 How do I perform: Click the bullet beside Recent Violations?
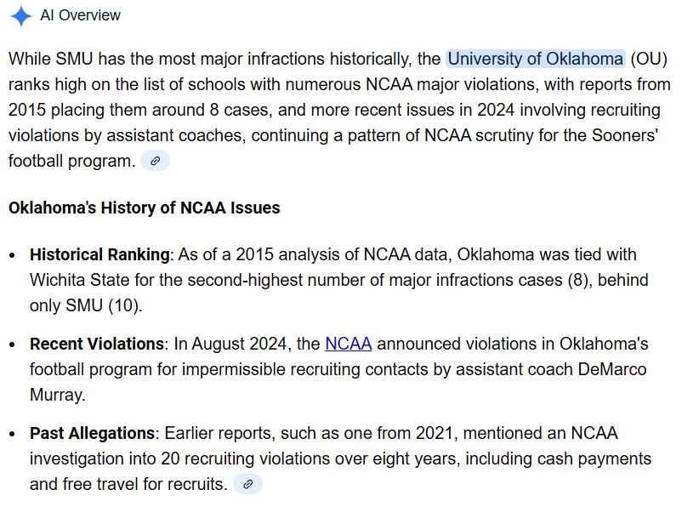13,345
